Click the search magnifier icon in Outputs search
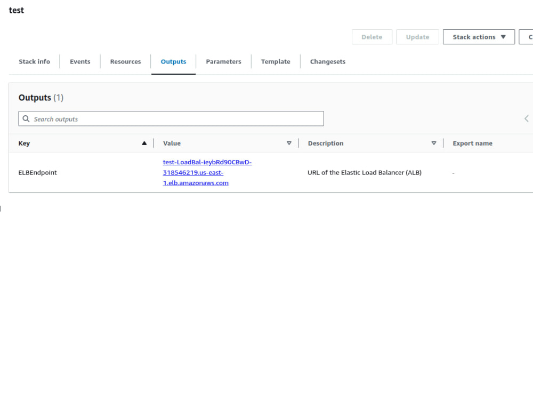 (x=26, y=118)
